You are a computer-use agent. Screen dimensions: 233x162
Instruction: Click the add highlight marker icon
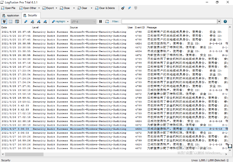click(x=26, y=22)
